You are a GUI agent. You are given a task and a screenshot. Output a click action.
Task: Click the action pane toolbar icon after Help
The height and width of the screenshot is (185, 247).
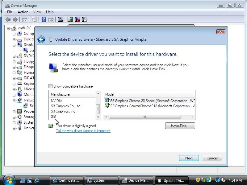pyautogui.click(x=51, y=20)
